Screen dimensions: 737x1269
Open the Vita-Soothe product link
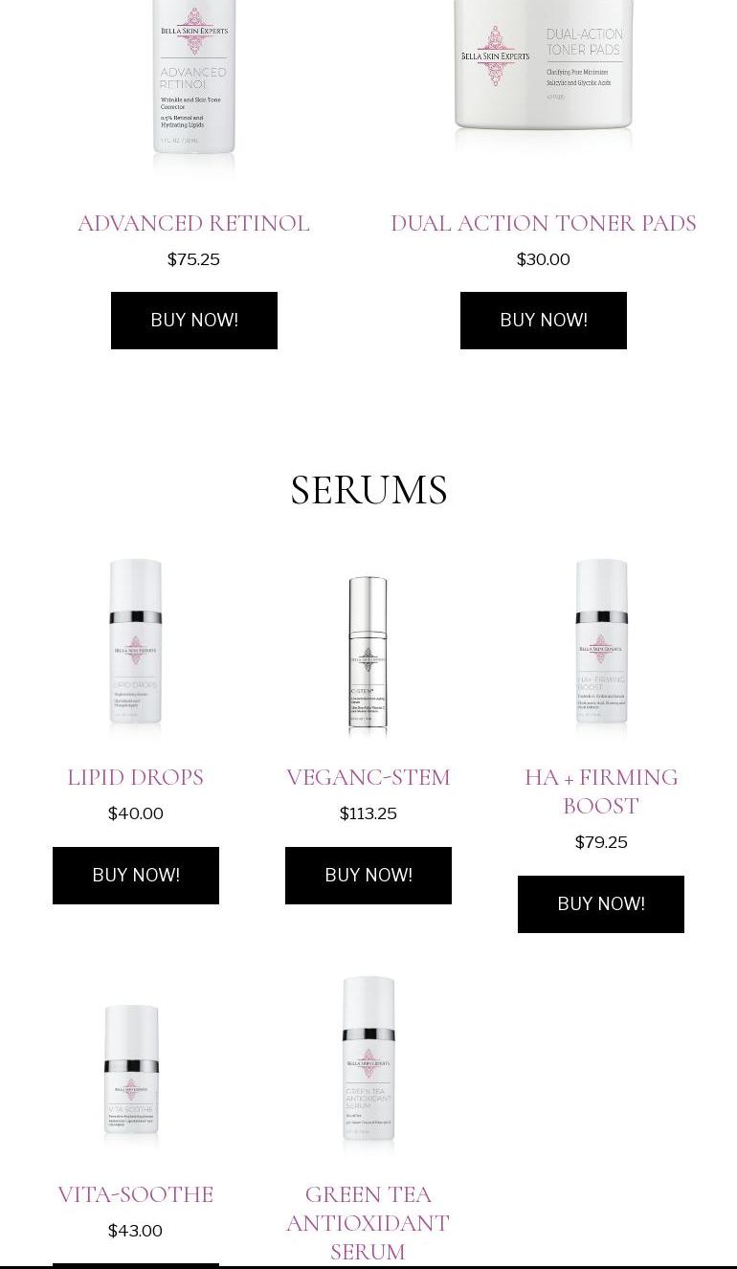click(135, 1194)
